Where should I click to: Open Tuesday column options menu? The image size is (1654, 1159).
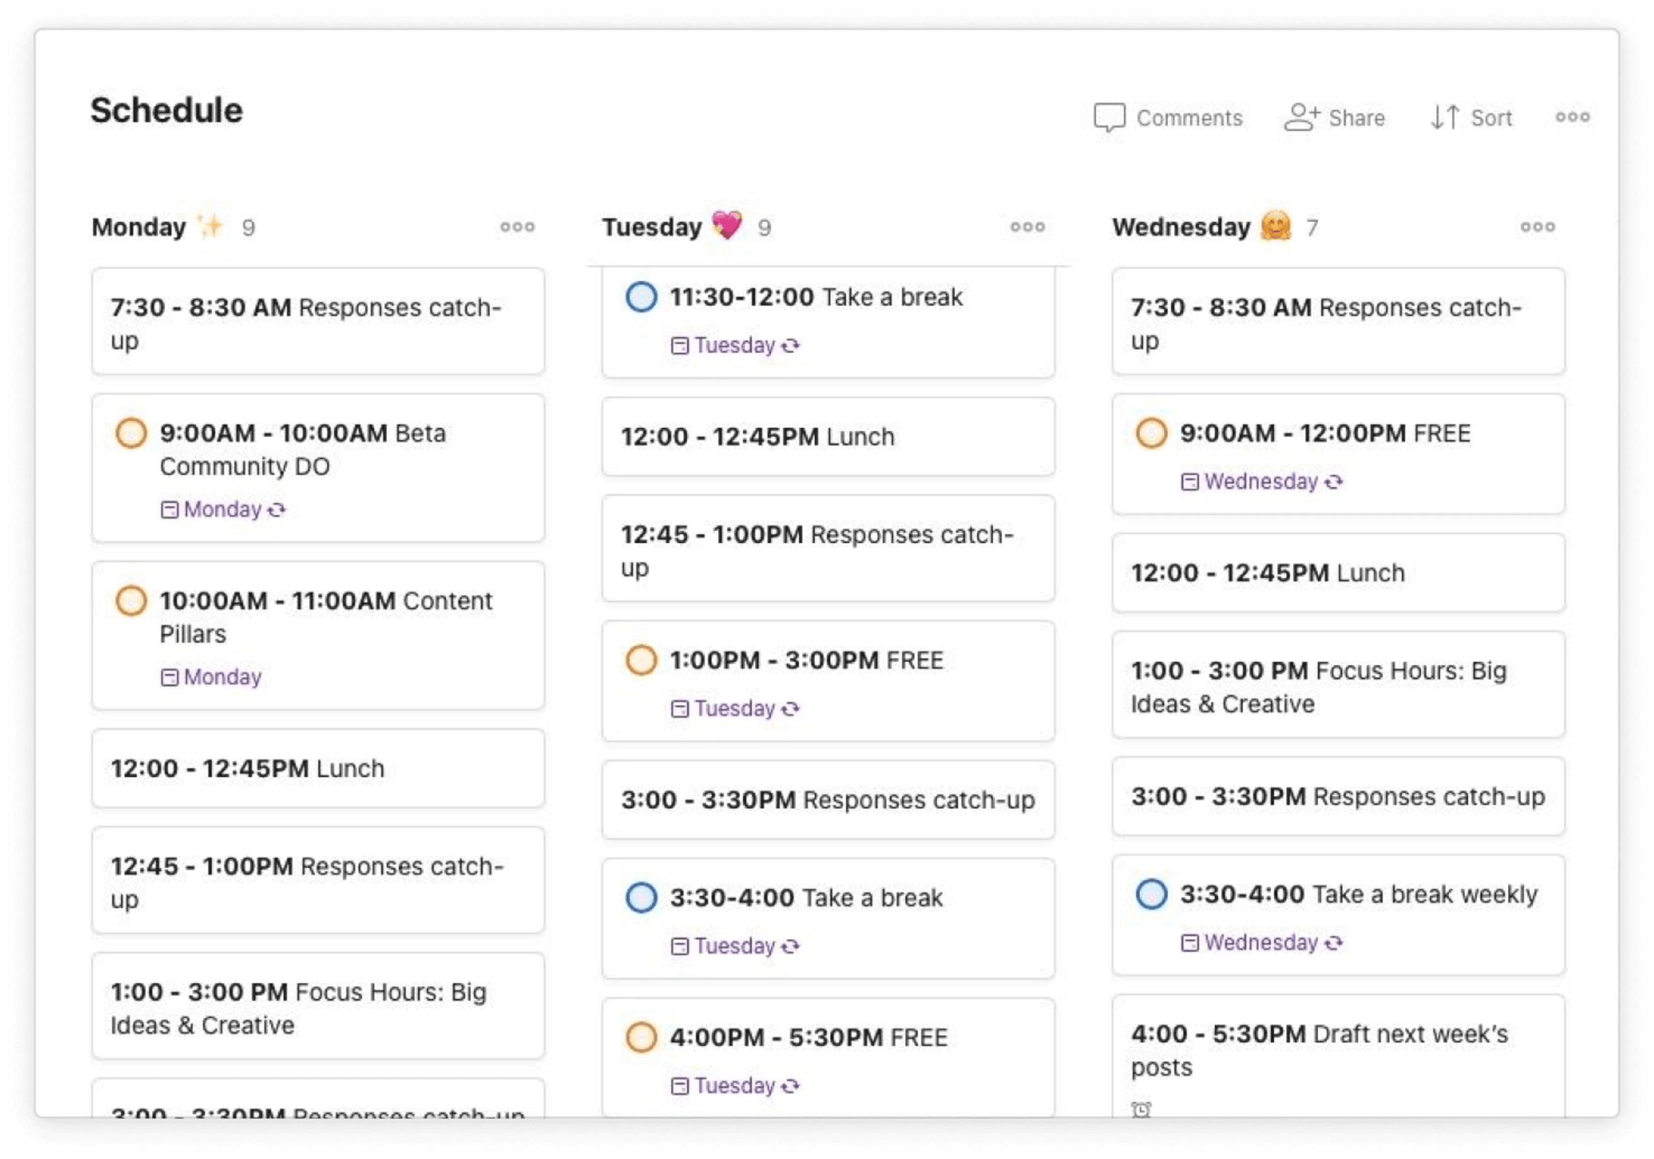coord(1027,227)
